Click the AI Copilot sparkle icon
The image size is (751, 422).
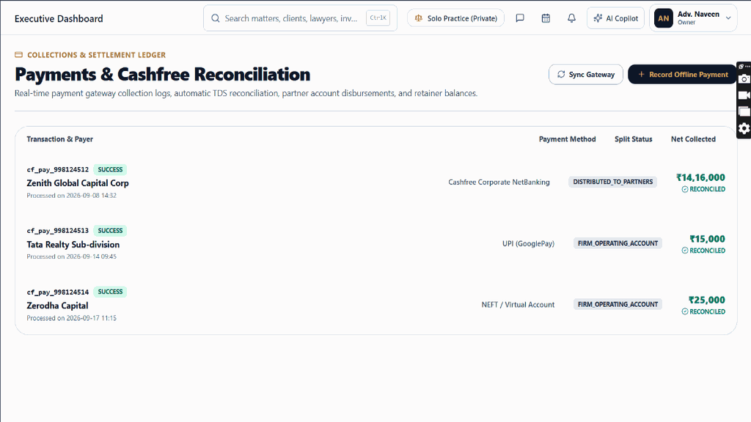(x=598, y=18)
